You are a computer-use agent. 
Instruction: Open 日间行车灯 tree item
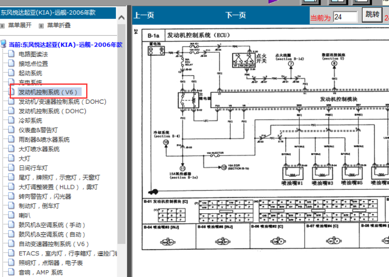click(33, 168)
